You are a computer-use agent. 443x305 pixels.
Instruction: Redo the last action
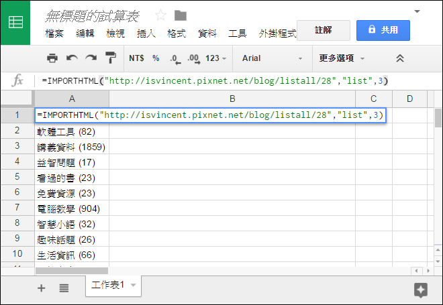[91, 58]
